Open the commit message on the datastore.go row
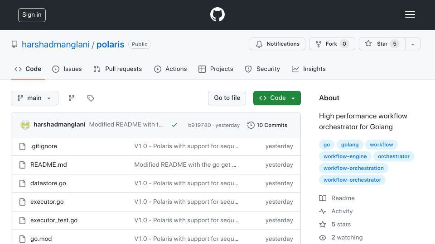Screen dimensions: 435x244 (x=186, y=183)
